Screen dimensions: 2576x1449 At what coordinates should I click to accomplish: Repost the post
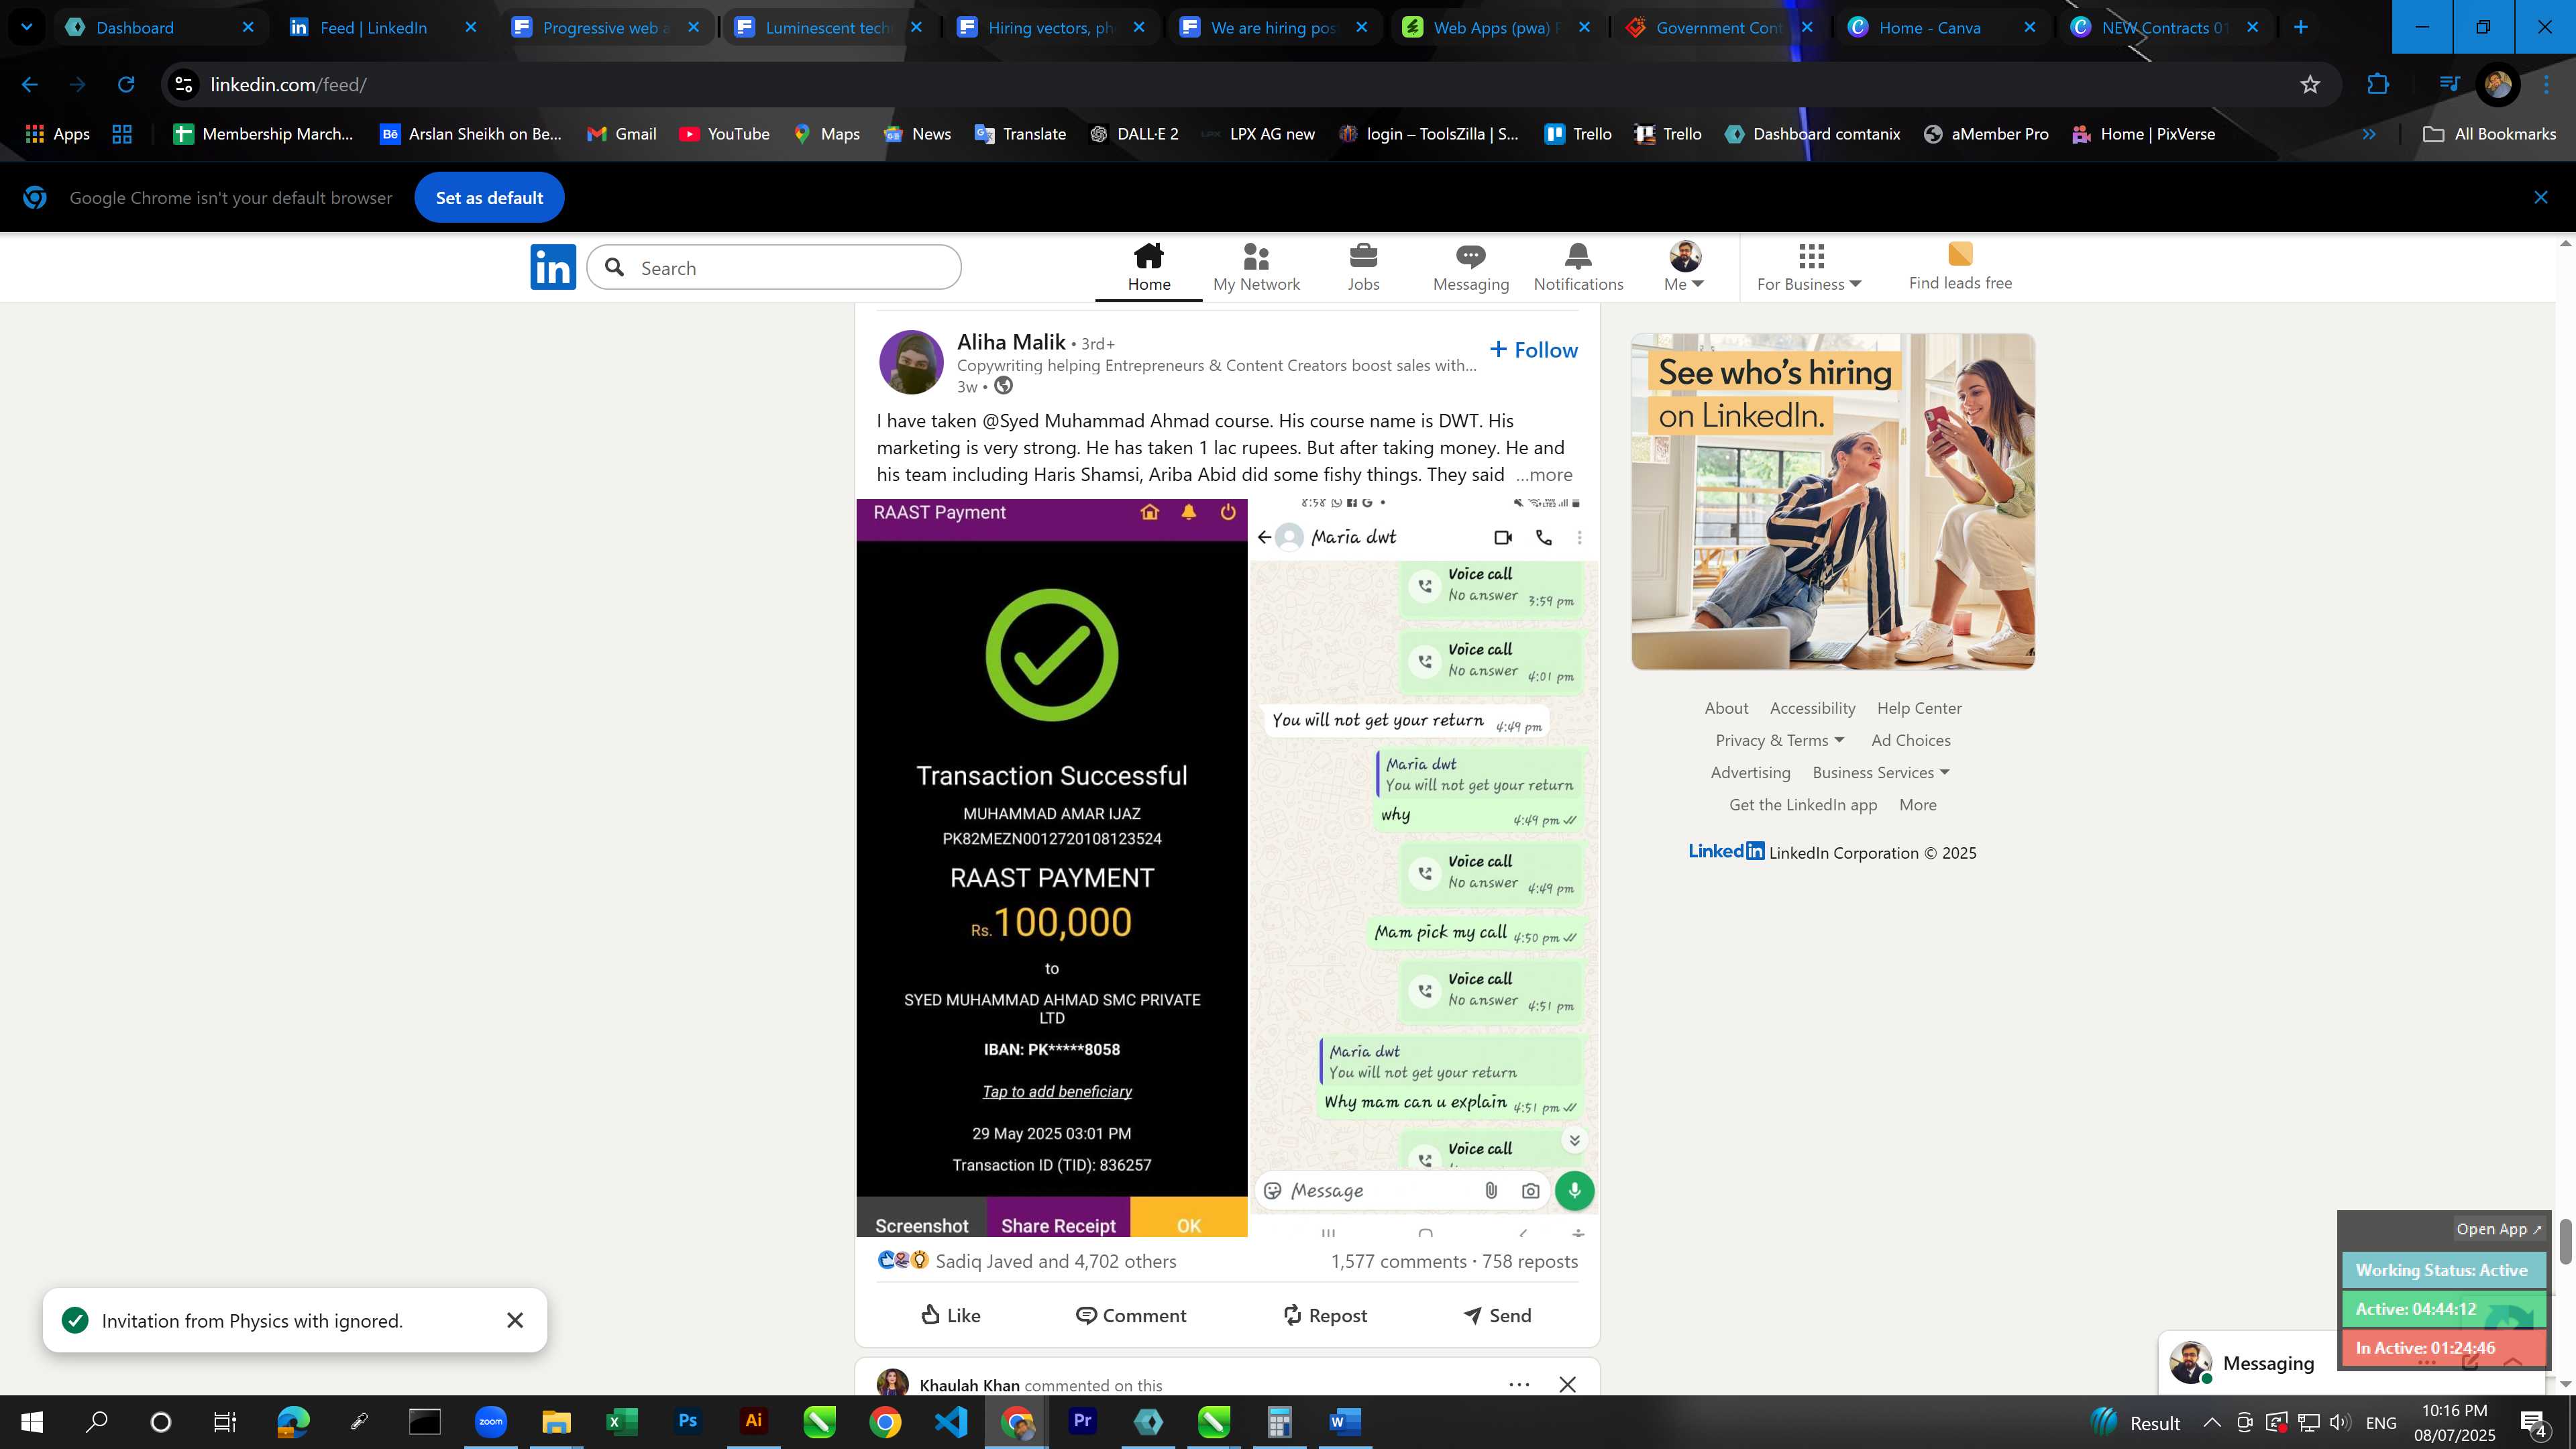coord(1324,1316)
